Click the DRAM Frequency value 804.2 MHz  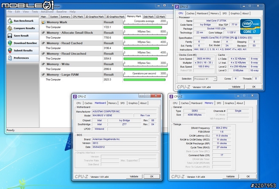[222, 128]
